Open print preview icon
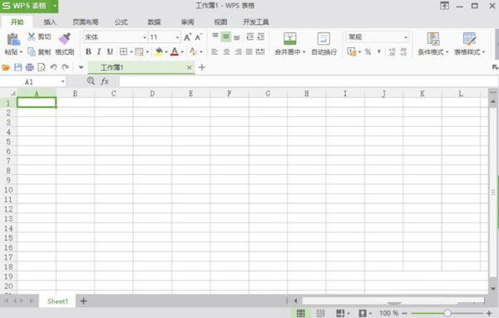The width and height of the screenshot is (499, 318). [42, 67]
